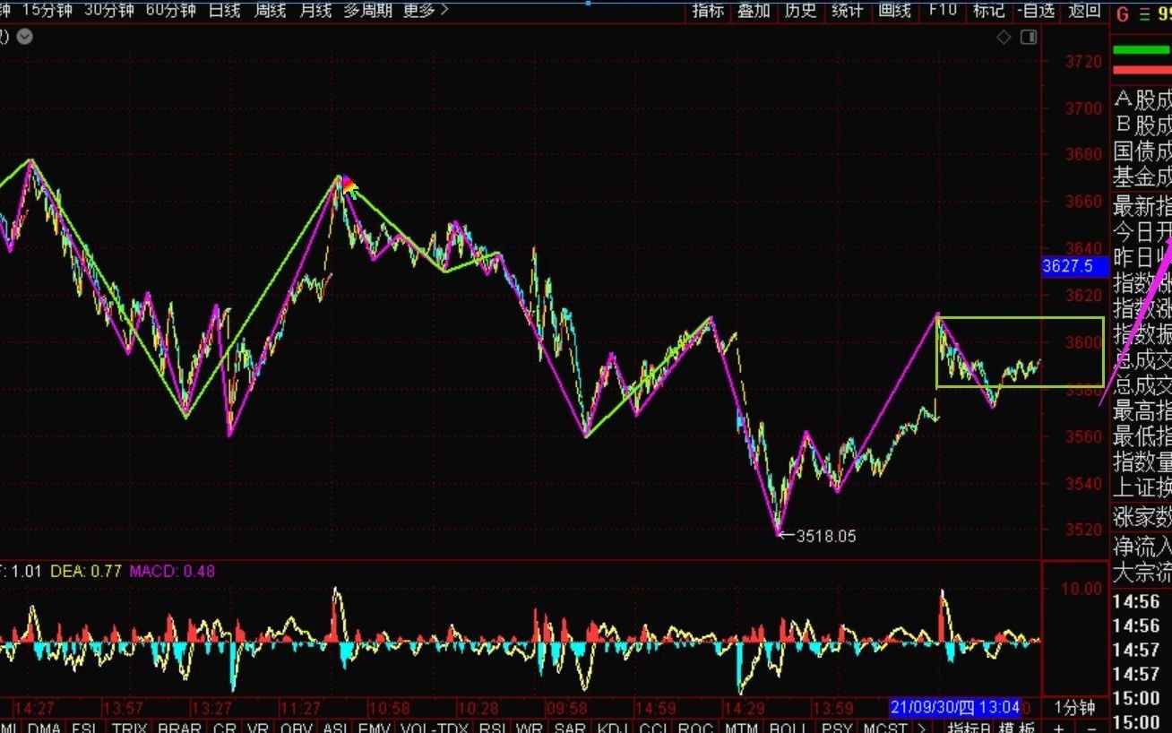Select the OBV indicator tab

pos(297,729)
